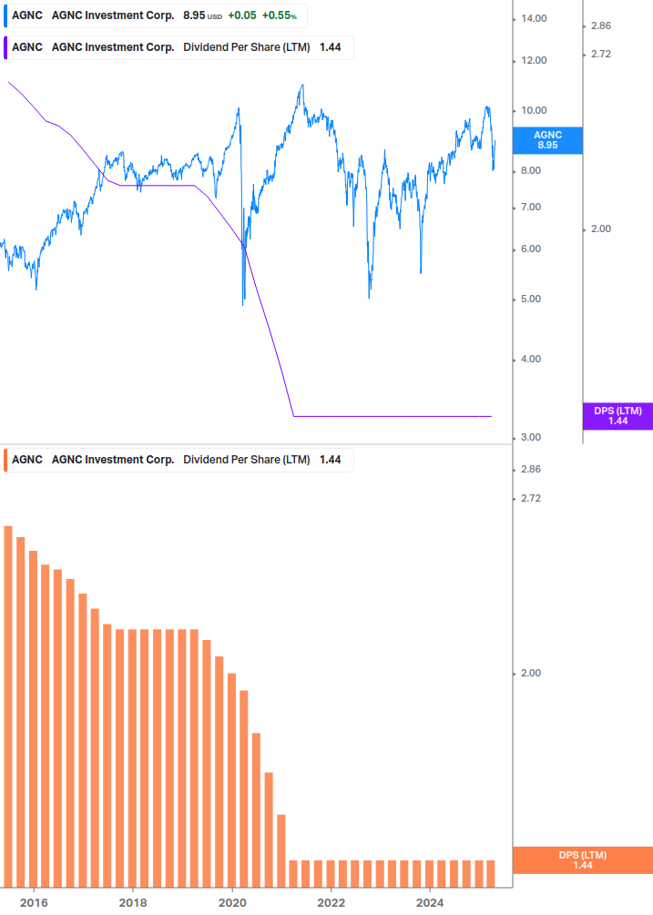Select the blue AGNC price legend label
This screenshot has width=653, height=915.
[155, 15]
